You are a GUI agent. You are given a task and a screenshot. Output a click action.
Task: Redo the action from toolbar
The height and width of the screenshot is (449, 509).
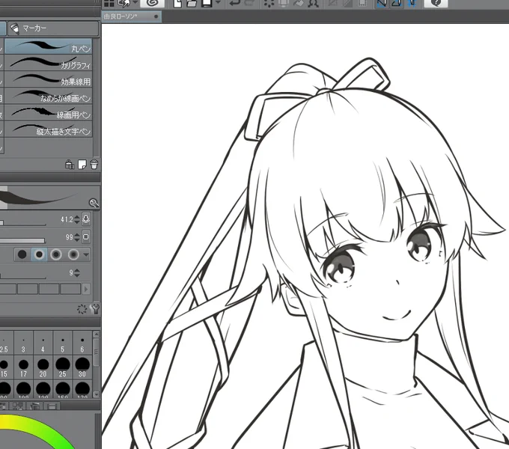point(249,3)
